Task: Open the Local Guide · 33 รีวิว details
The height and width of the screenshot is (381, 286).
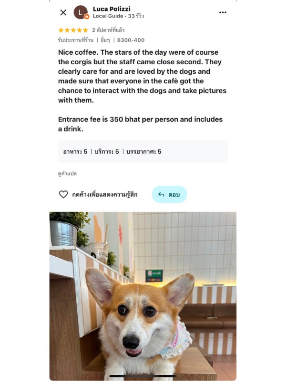Action: click(118, 16)
